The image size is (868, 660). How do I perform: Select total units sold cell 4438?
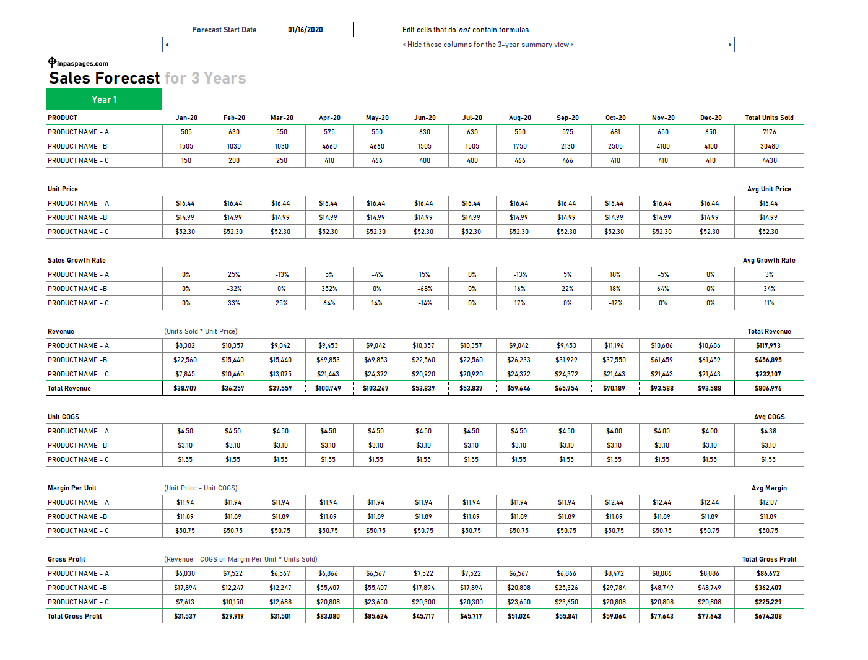click(769, 160)
